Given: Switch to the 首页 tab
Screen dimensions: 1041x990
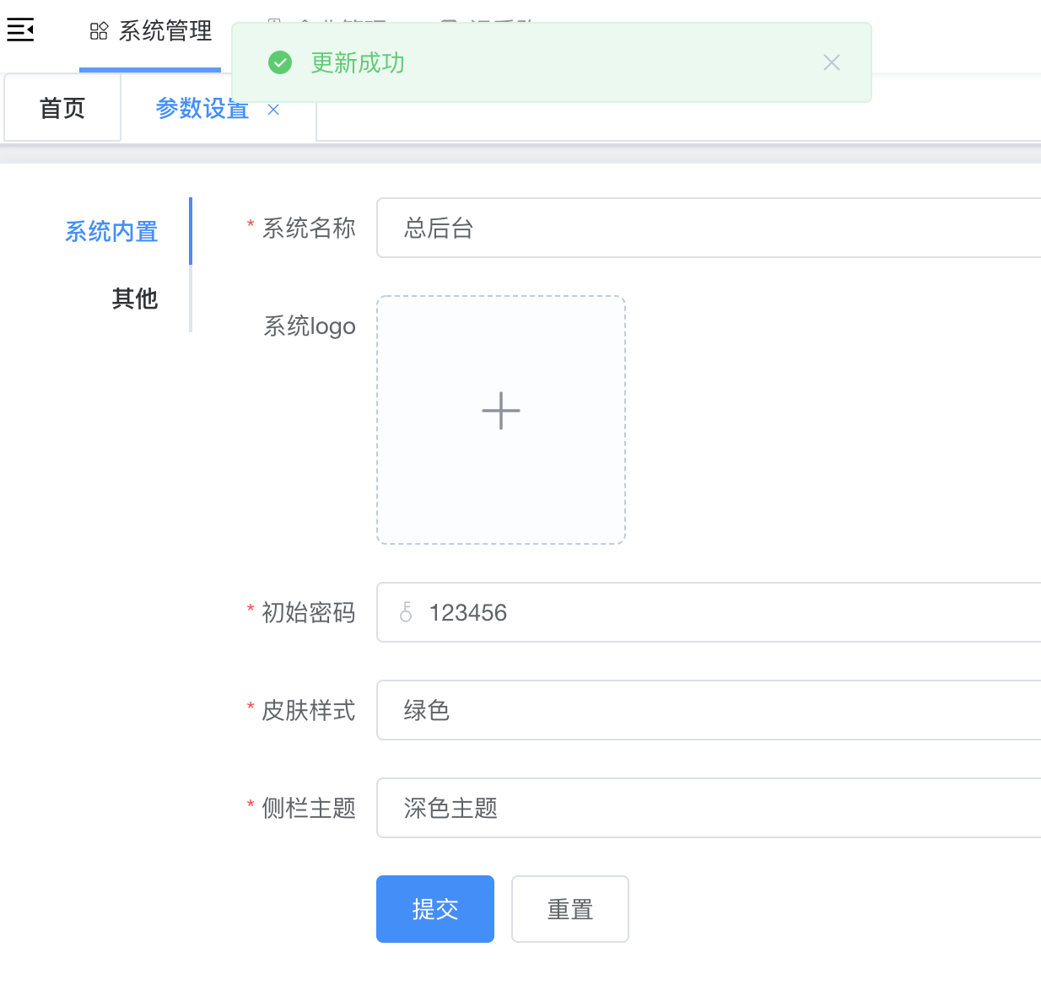Looking at the screenshot, I should coord(61,107).
